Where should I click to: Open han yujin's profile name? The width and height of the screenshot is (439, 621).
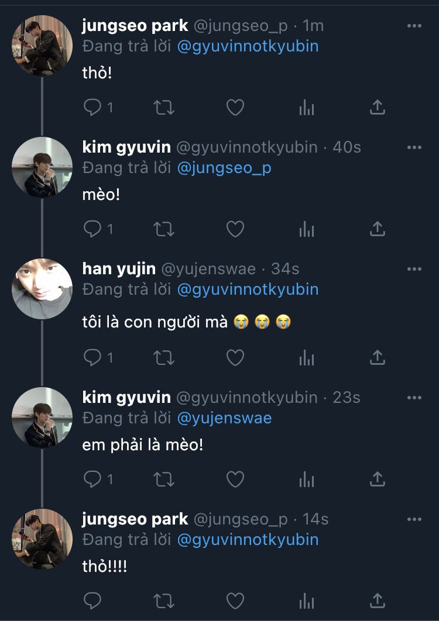119,268
